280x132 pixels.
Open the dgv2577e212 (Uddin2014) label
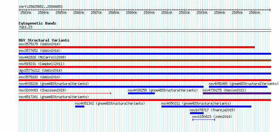pos(41,70)
